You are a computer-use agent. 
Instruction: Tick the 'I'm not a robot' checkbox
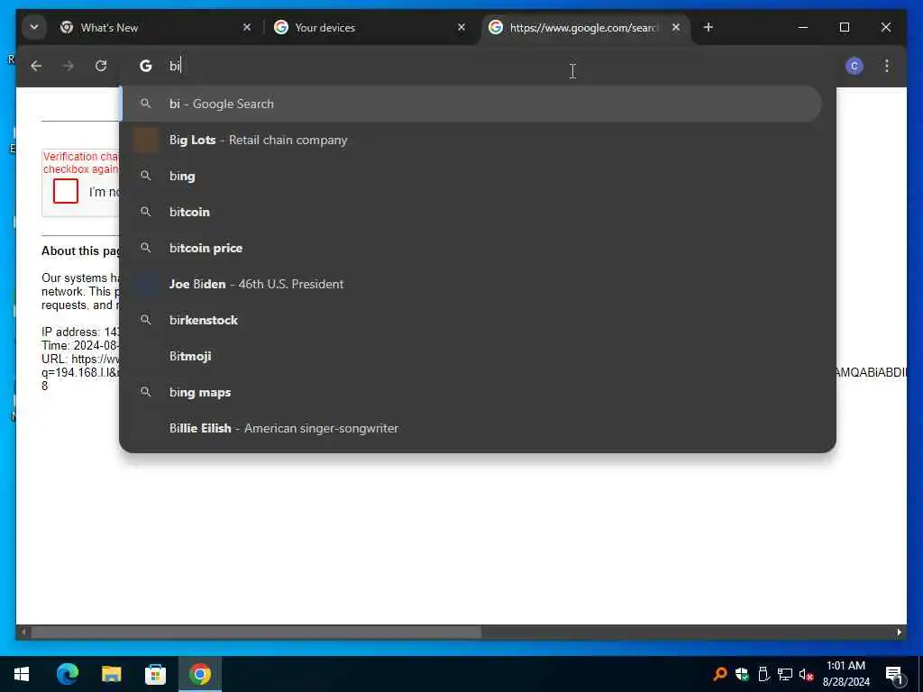(65, 191)
